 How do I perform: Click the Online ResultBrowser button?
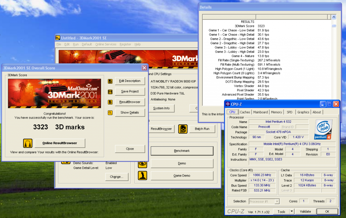60,143
